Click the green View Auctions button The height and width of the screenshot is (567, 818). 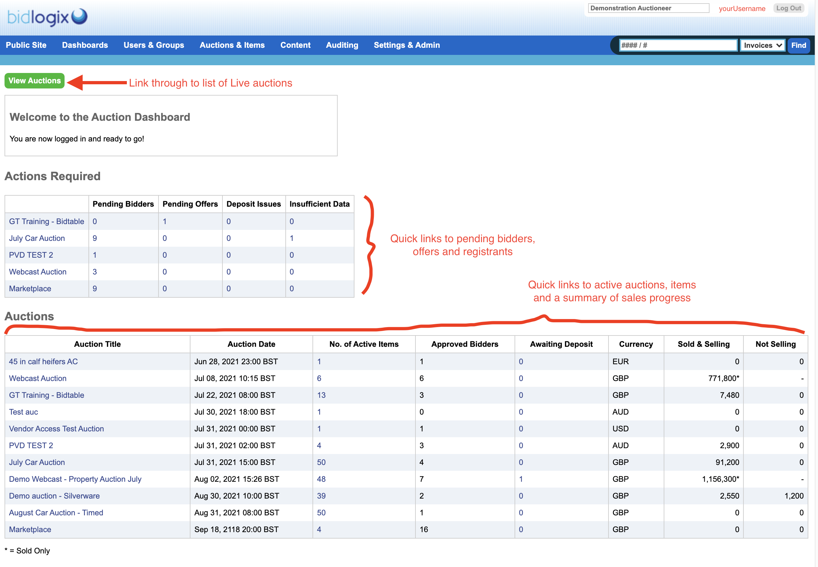tap(35, 81)
